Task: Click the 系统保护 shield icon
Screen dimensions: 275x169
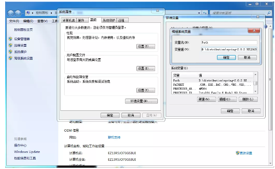Action: click(x=11, y=51)
